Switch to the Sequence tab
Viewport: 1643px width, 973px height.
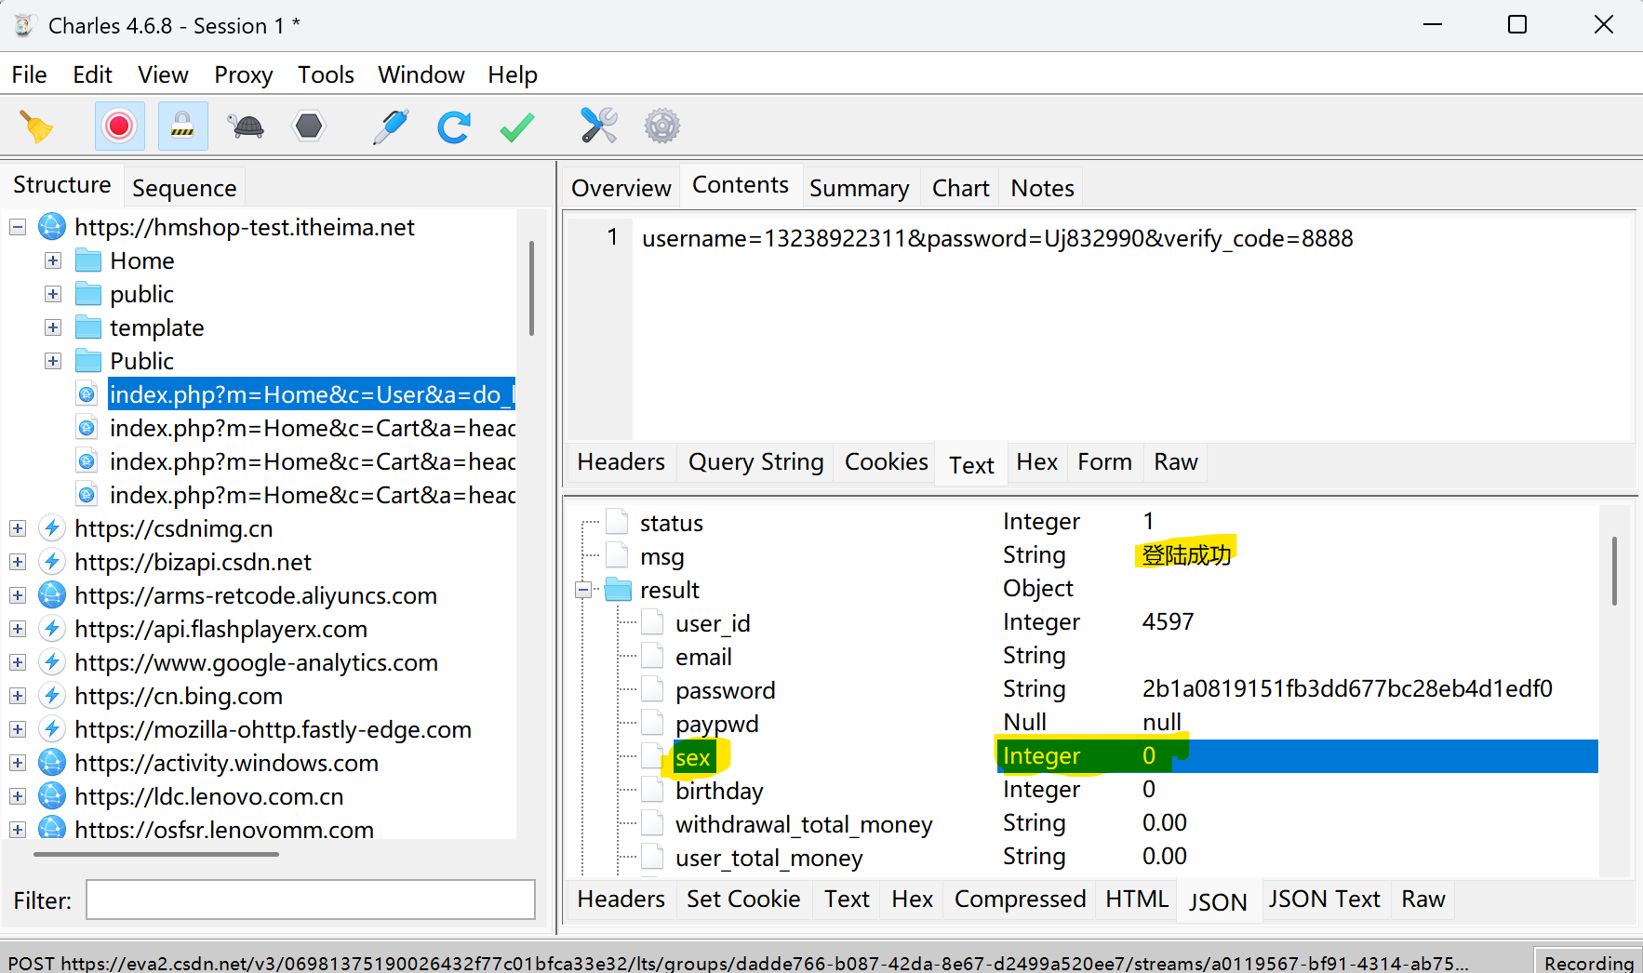point(184,188)
